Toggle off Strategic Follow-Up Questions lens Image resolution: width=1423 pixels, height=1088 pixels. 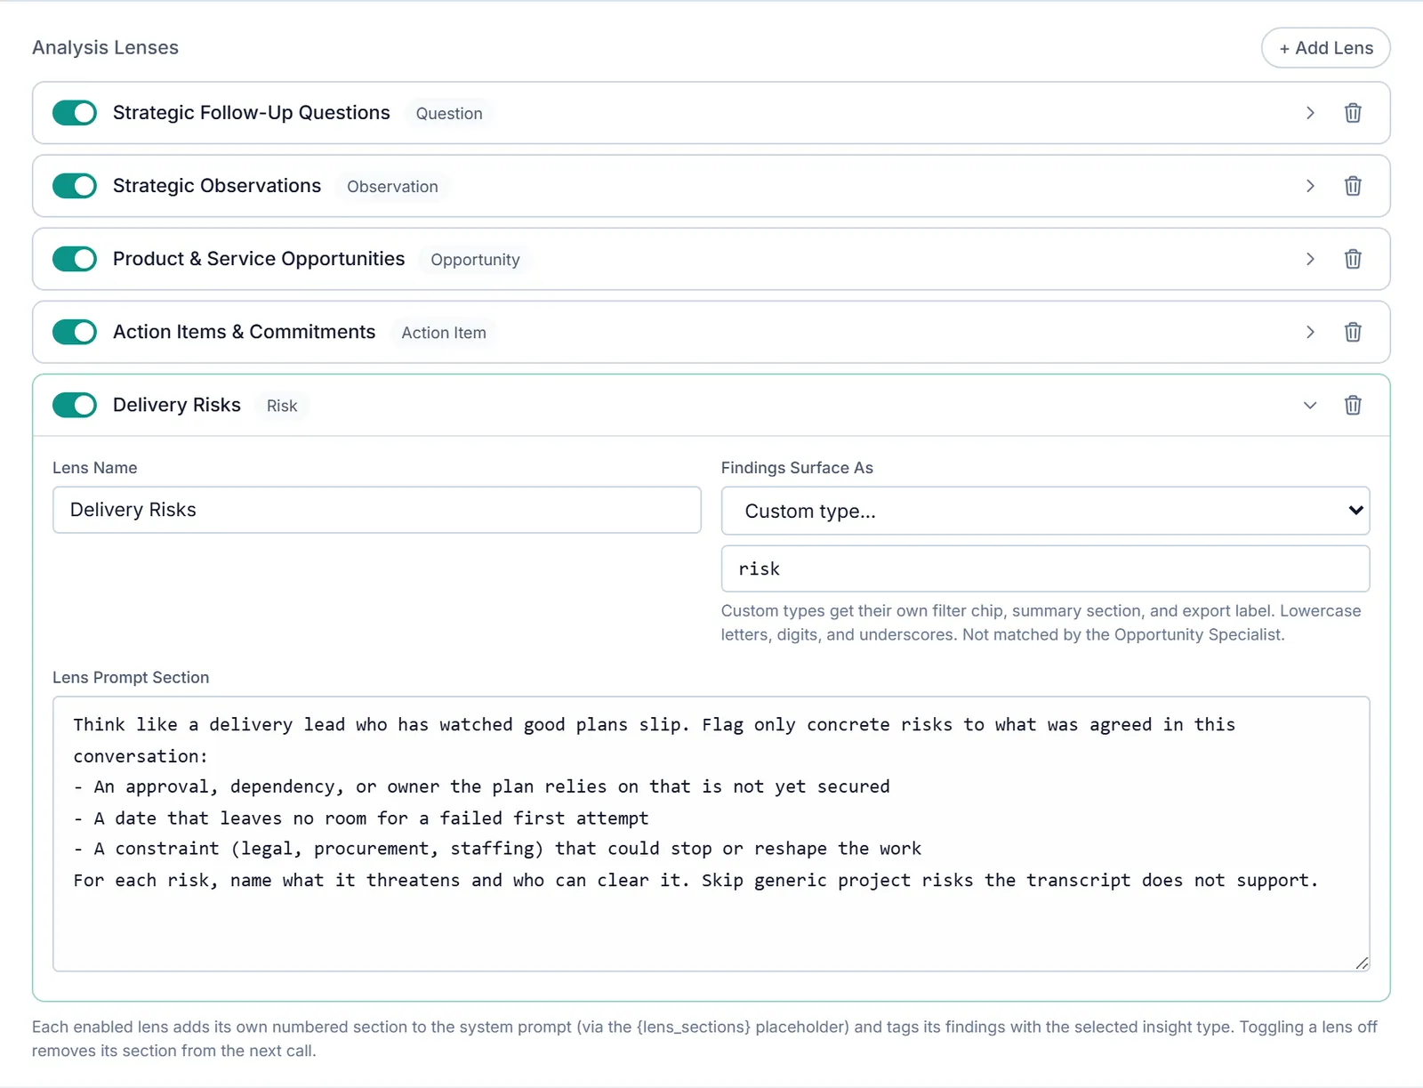(75, 113)
